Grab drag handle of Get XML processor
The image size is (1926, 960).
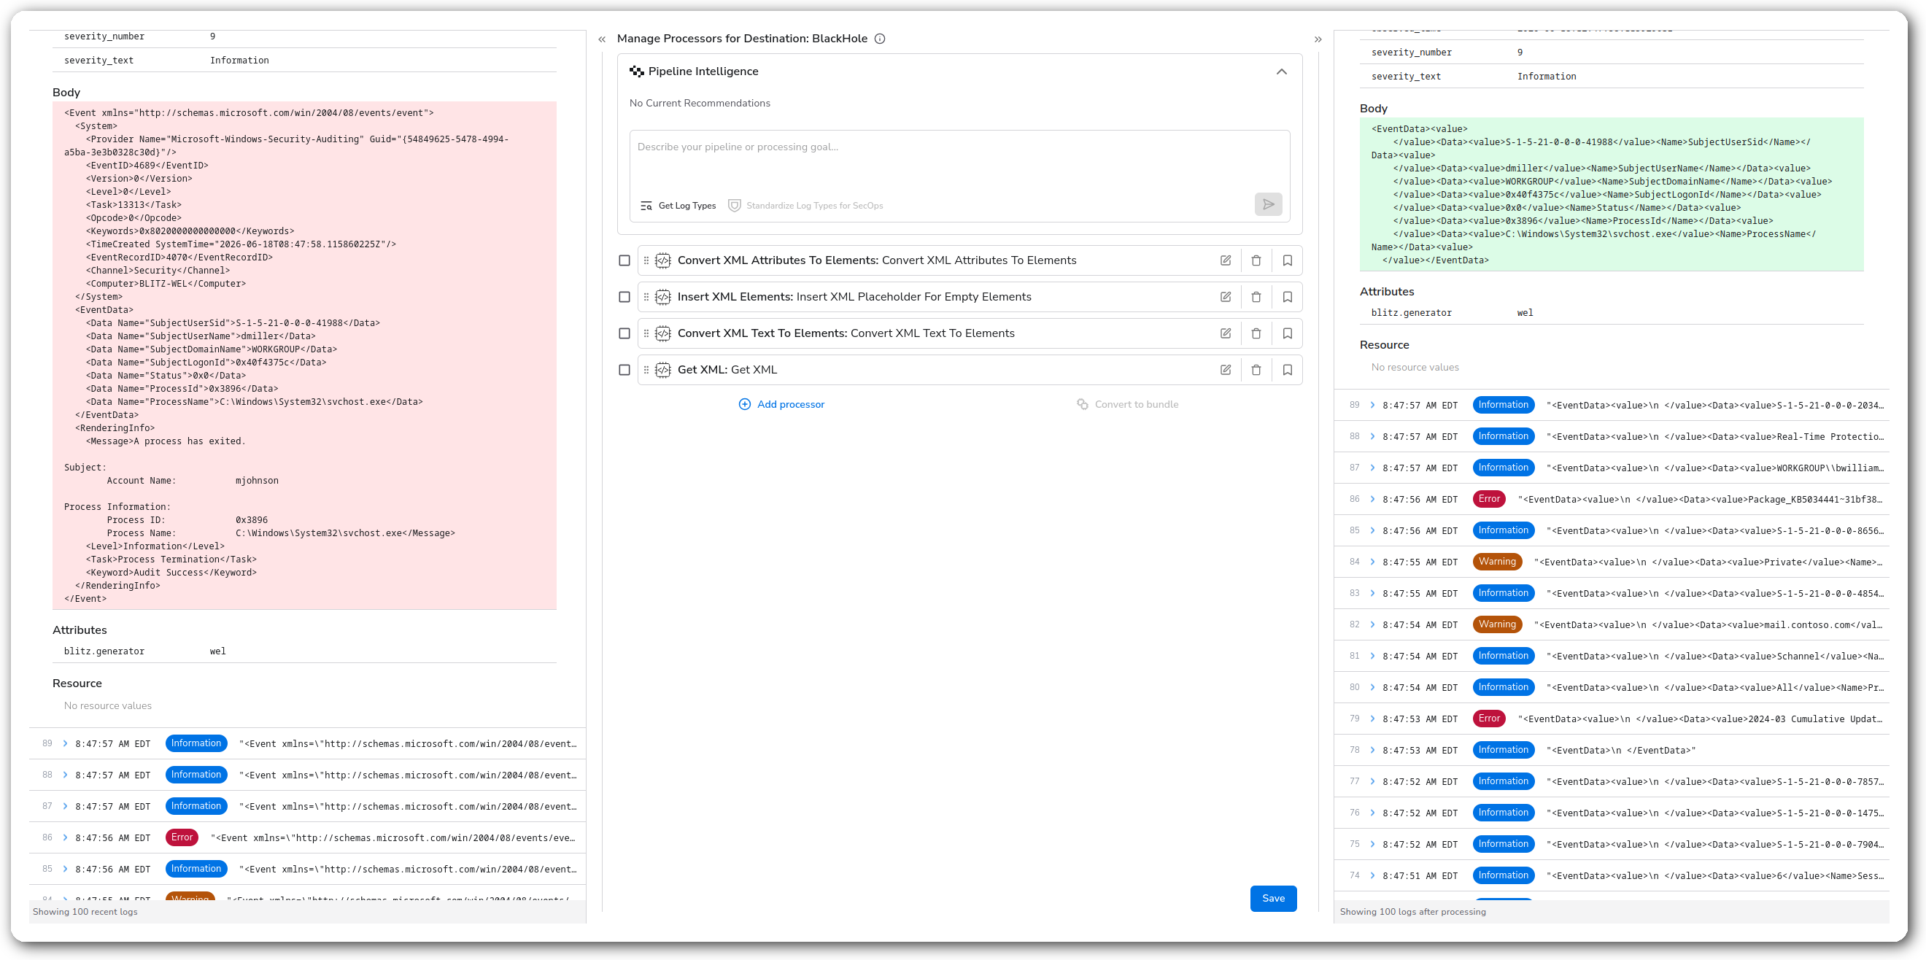[646, 369]
